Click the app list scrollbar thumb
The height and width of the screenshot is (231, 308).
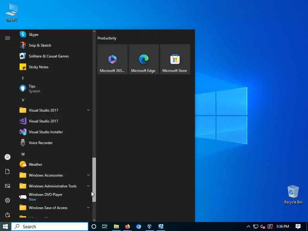point(94,180)
